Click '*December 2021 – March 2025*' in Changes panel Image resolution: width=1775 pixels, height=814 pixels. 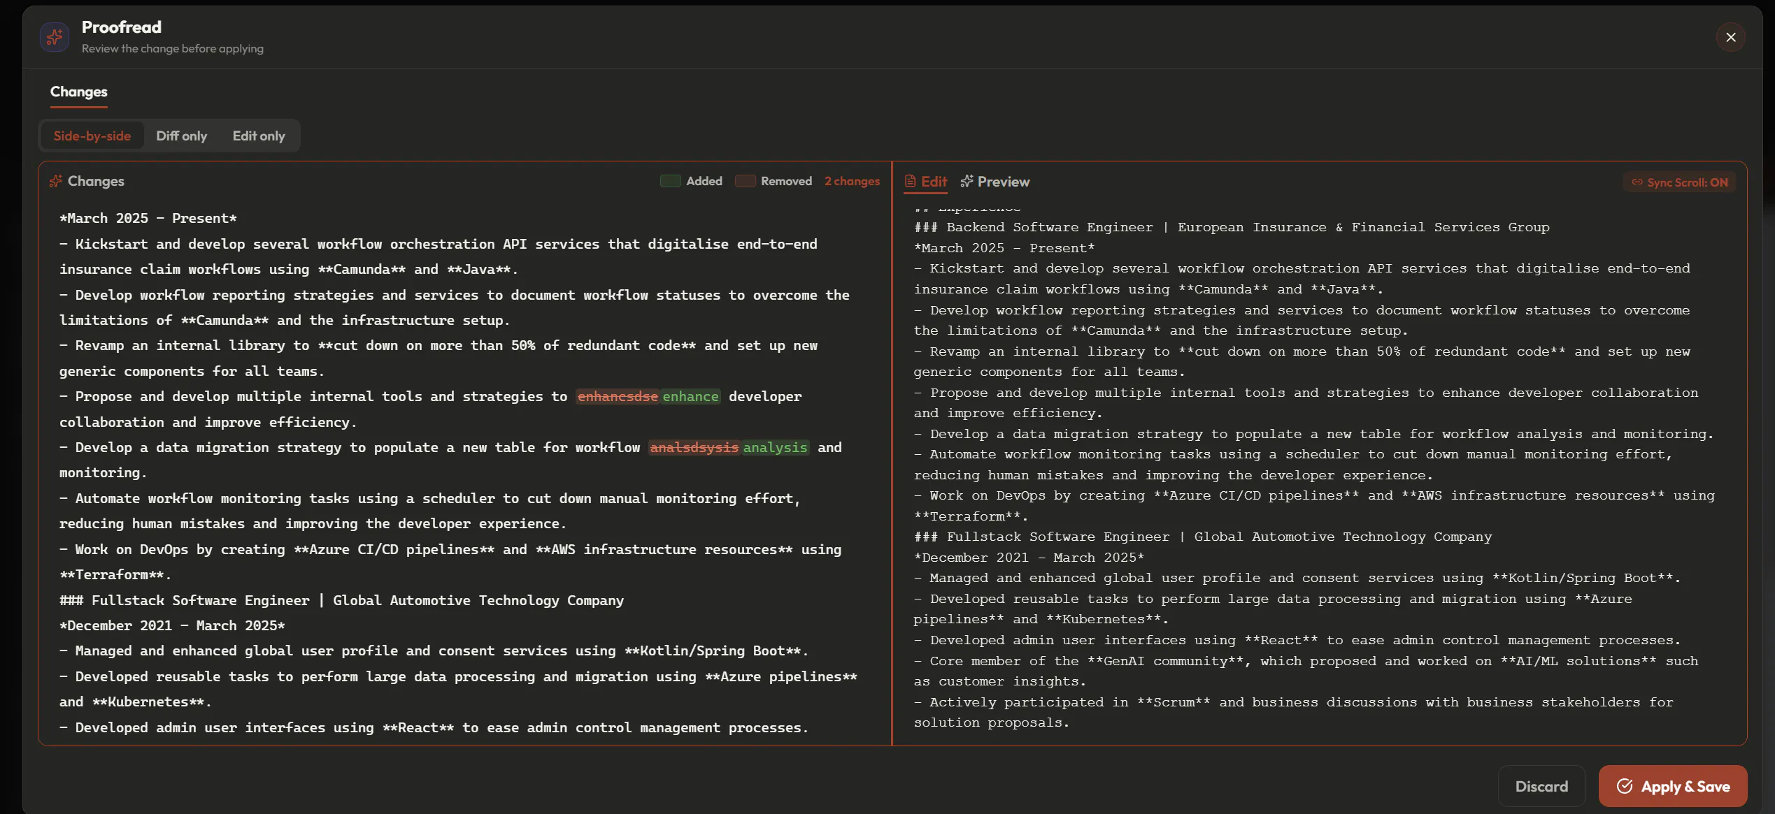[172, 625]
